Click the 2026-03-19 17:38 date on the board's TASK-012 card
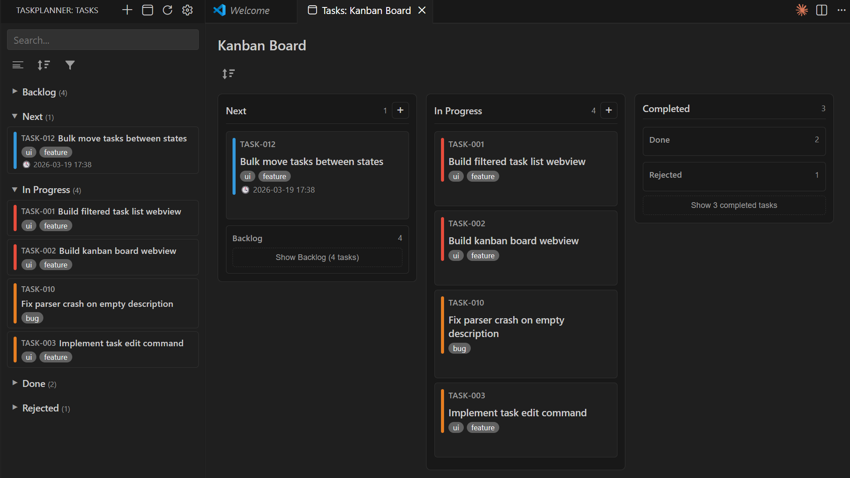 [x=284, y=190]
